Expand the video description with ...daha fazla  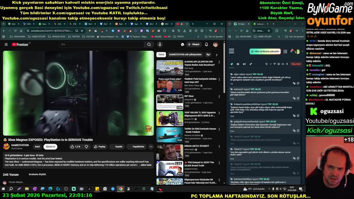[x=145, y=165]
